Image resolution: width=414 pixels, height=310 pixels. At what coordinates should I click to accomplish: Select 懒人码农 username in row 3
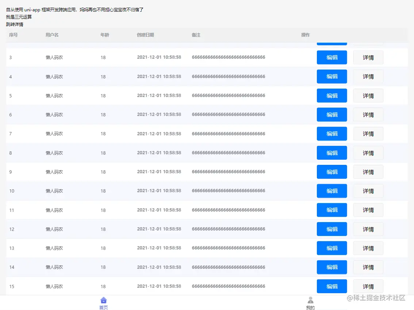(x=54, y=57)
